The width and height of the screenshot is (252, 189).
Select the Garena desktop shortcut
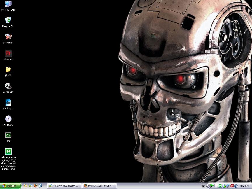pos(8,55)
